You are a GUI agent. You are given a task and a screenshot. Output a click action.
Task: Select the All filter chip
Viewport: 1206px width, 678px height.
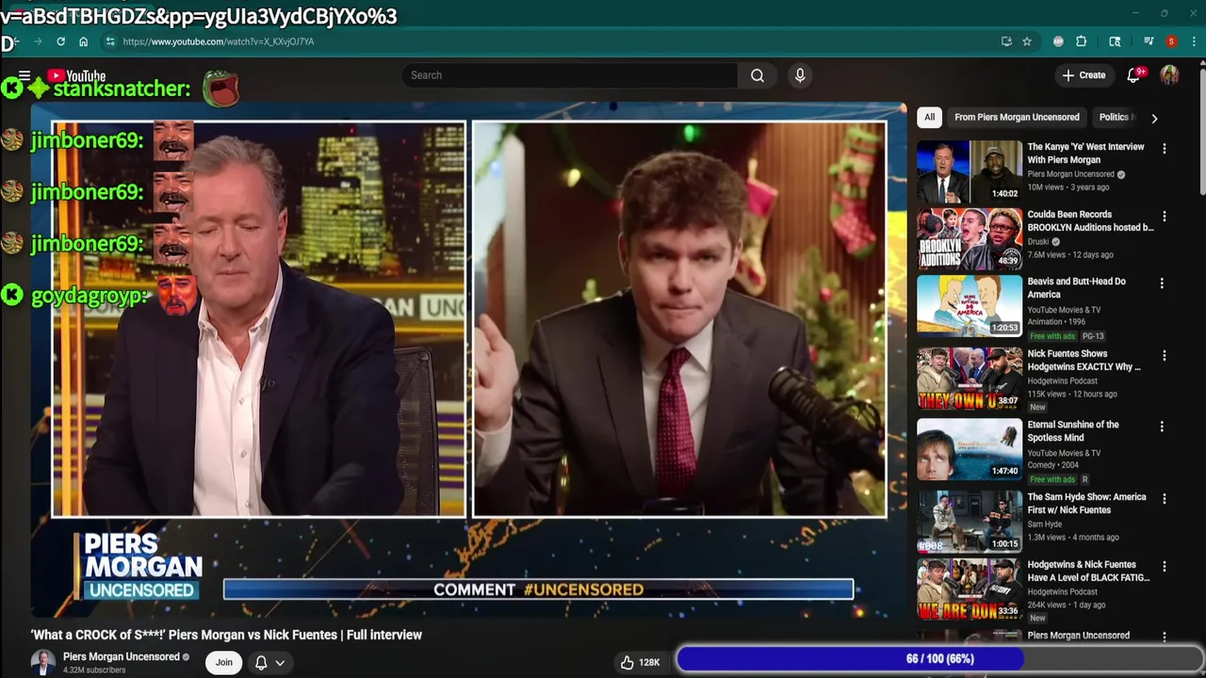coord(929,117)
